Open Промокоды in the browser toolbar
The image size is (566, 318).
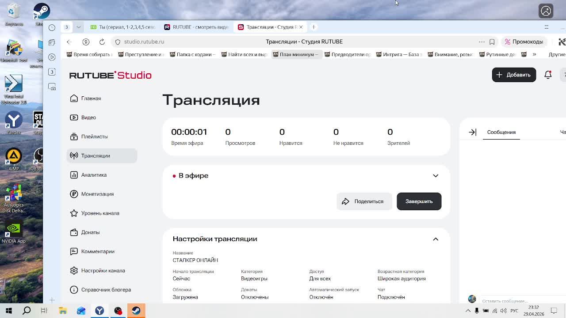[x=524, y=42]
